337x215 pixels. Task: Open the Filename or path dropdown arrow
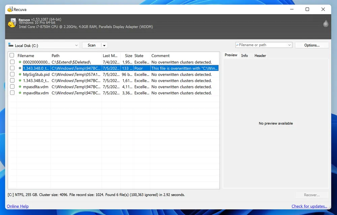tap(289, 45)
